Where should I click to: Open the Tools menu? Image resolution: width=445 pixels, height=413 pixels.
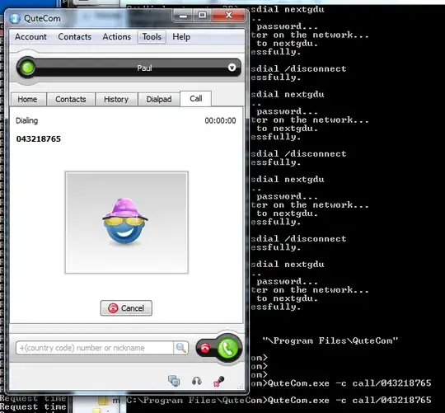[x=152, y=37]
